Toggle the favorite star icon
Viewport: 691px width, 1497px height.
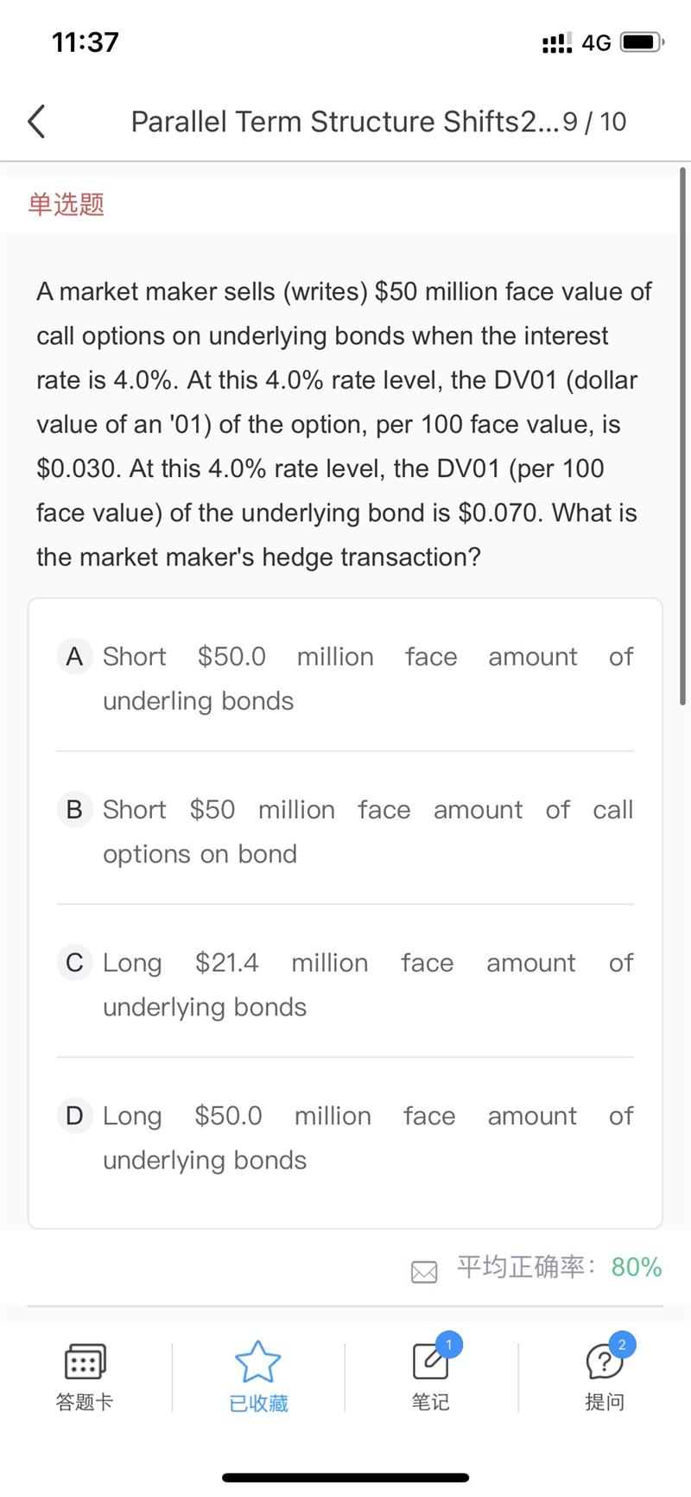(258, 1361)
